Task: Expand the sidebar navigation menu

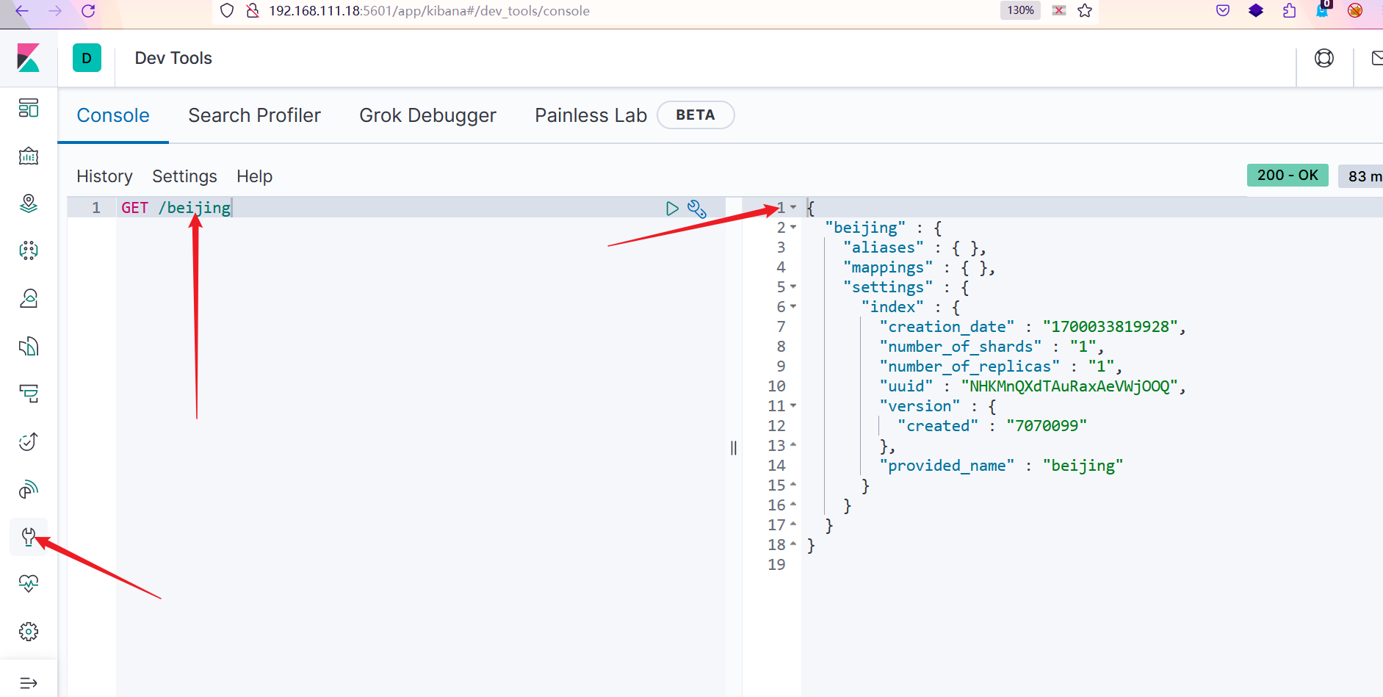Action: (x=29, y=683)
